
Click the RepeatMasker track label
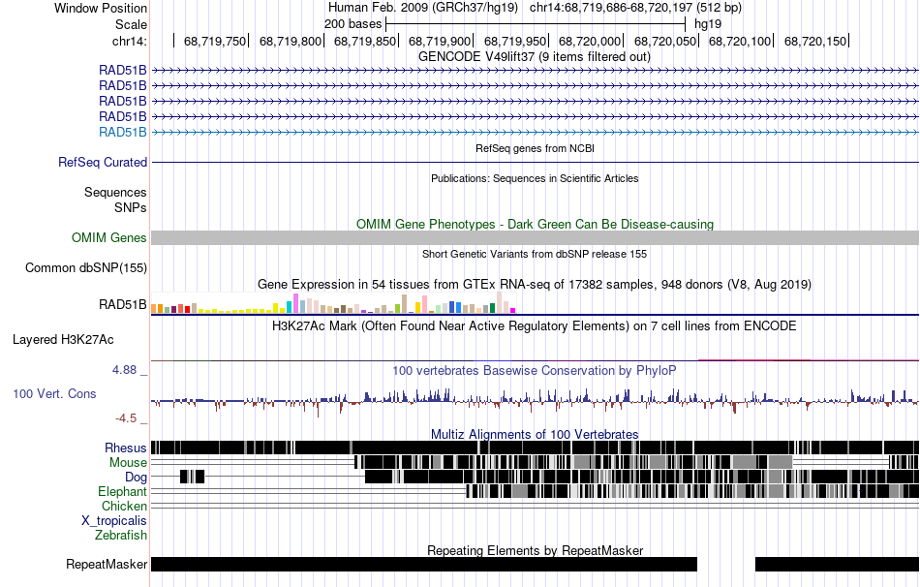tap(107, 565)
